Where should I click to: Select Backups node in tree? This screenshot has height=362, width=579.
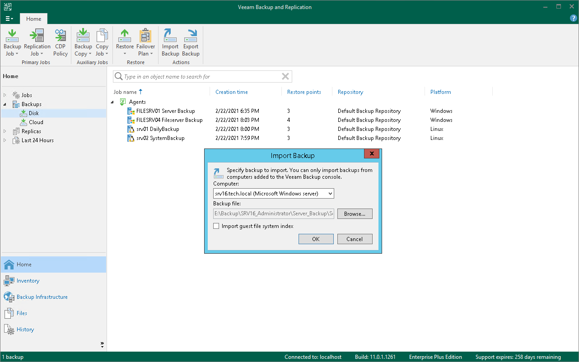31,104
